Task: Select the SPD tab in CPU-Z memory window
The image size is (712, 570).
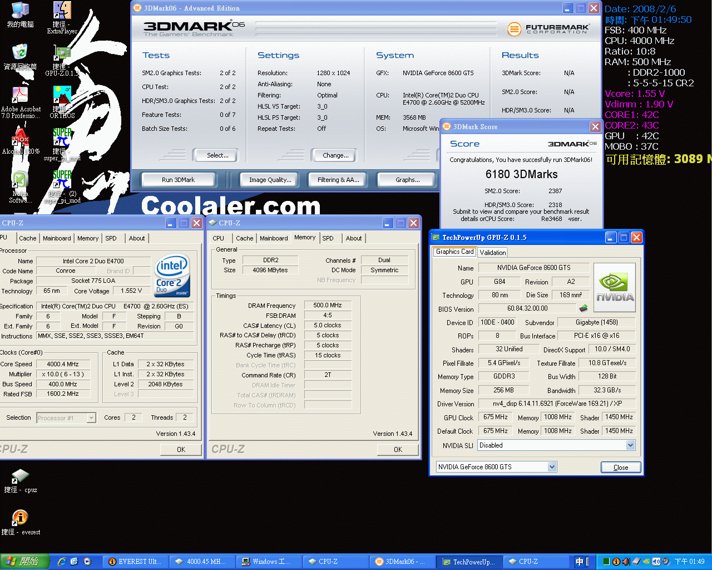Action: pos(328,238)
